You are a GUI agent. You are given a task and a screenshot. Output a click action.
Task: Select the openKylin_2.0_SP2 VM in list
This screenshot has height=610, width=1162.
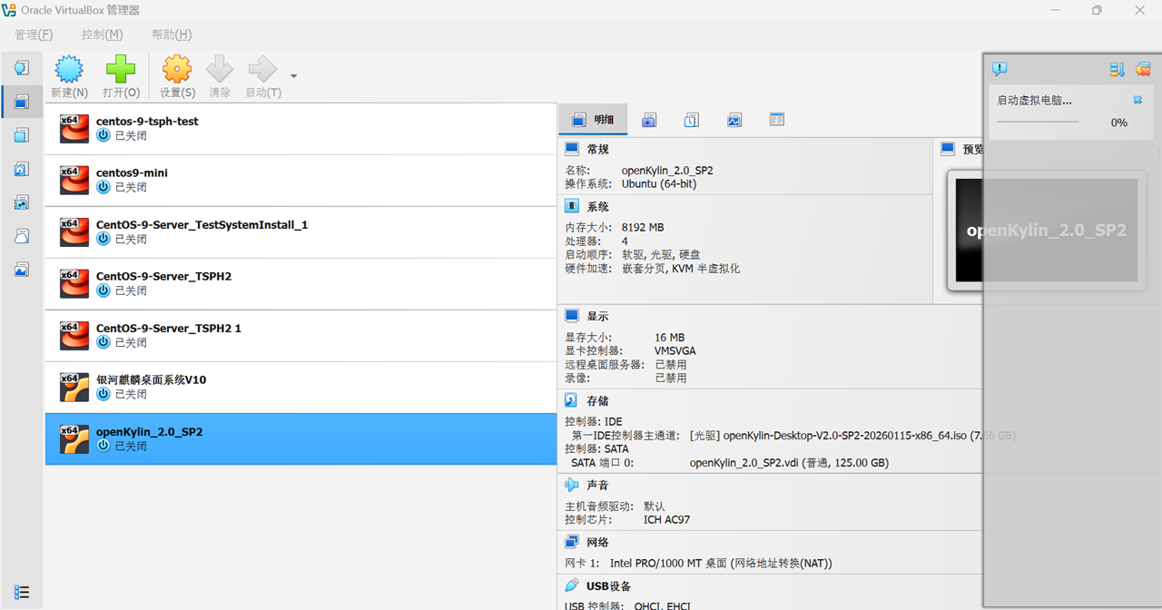click(300, 439)
